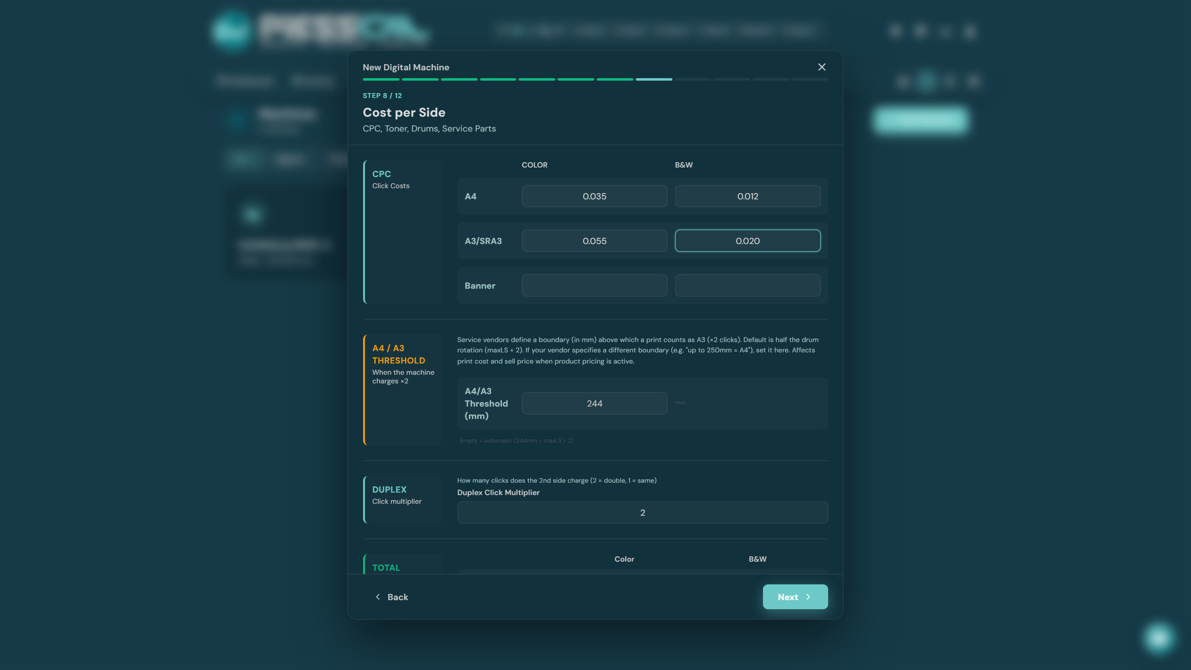This screenshot has height=670, width=1191.
Task: Click the round floating button at bottom-right
Action: click(x=1159, y=638)
